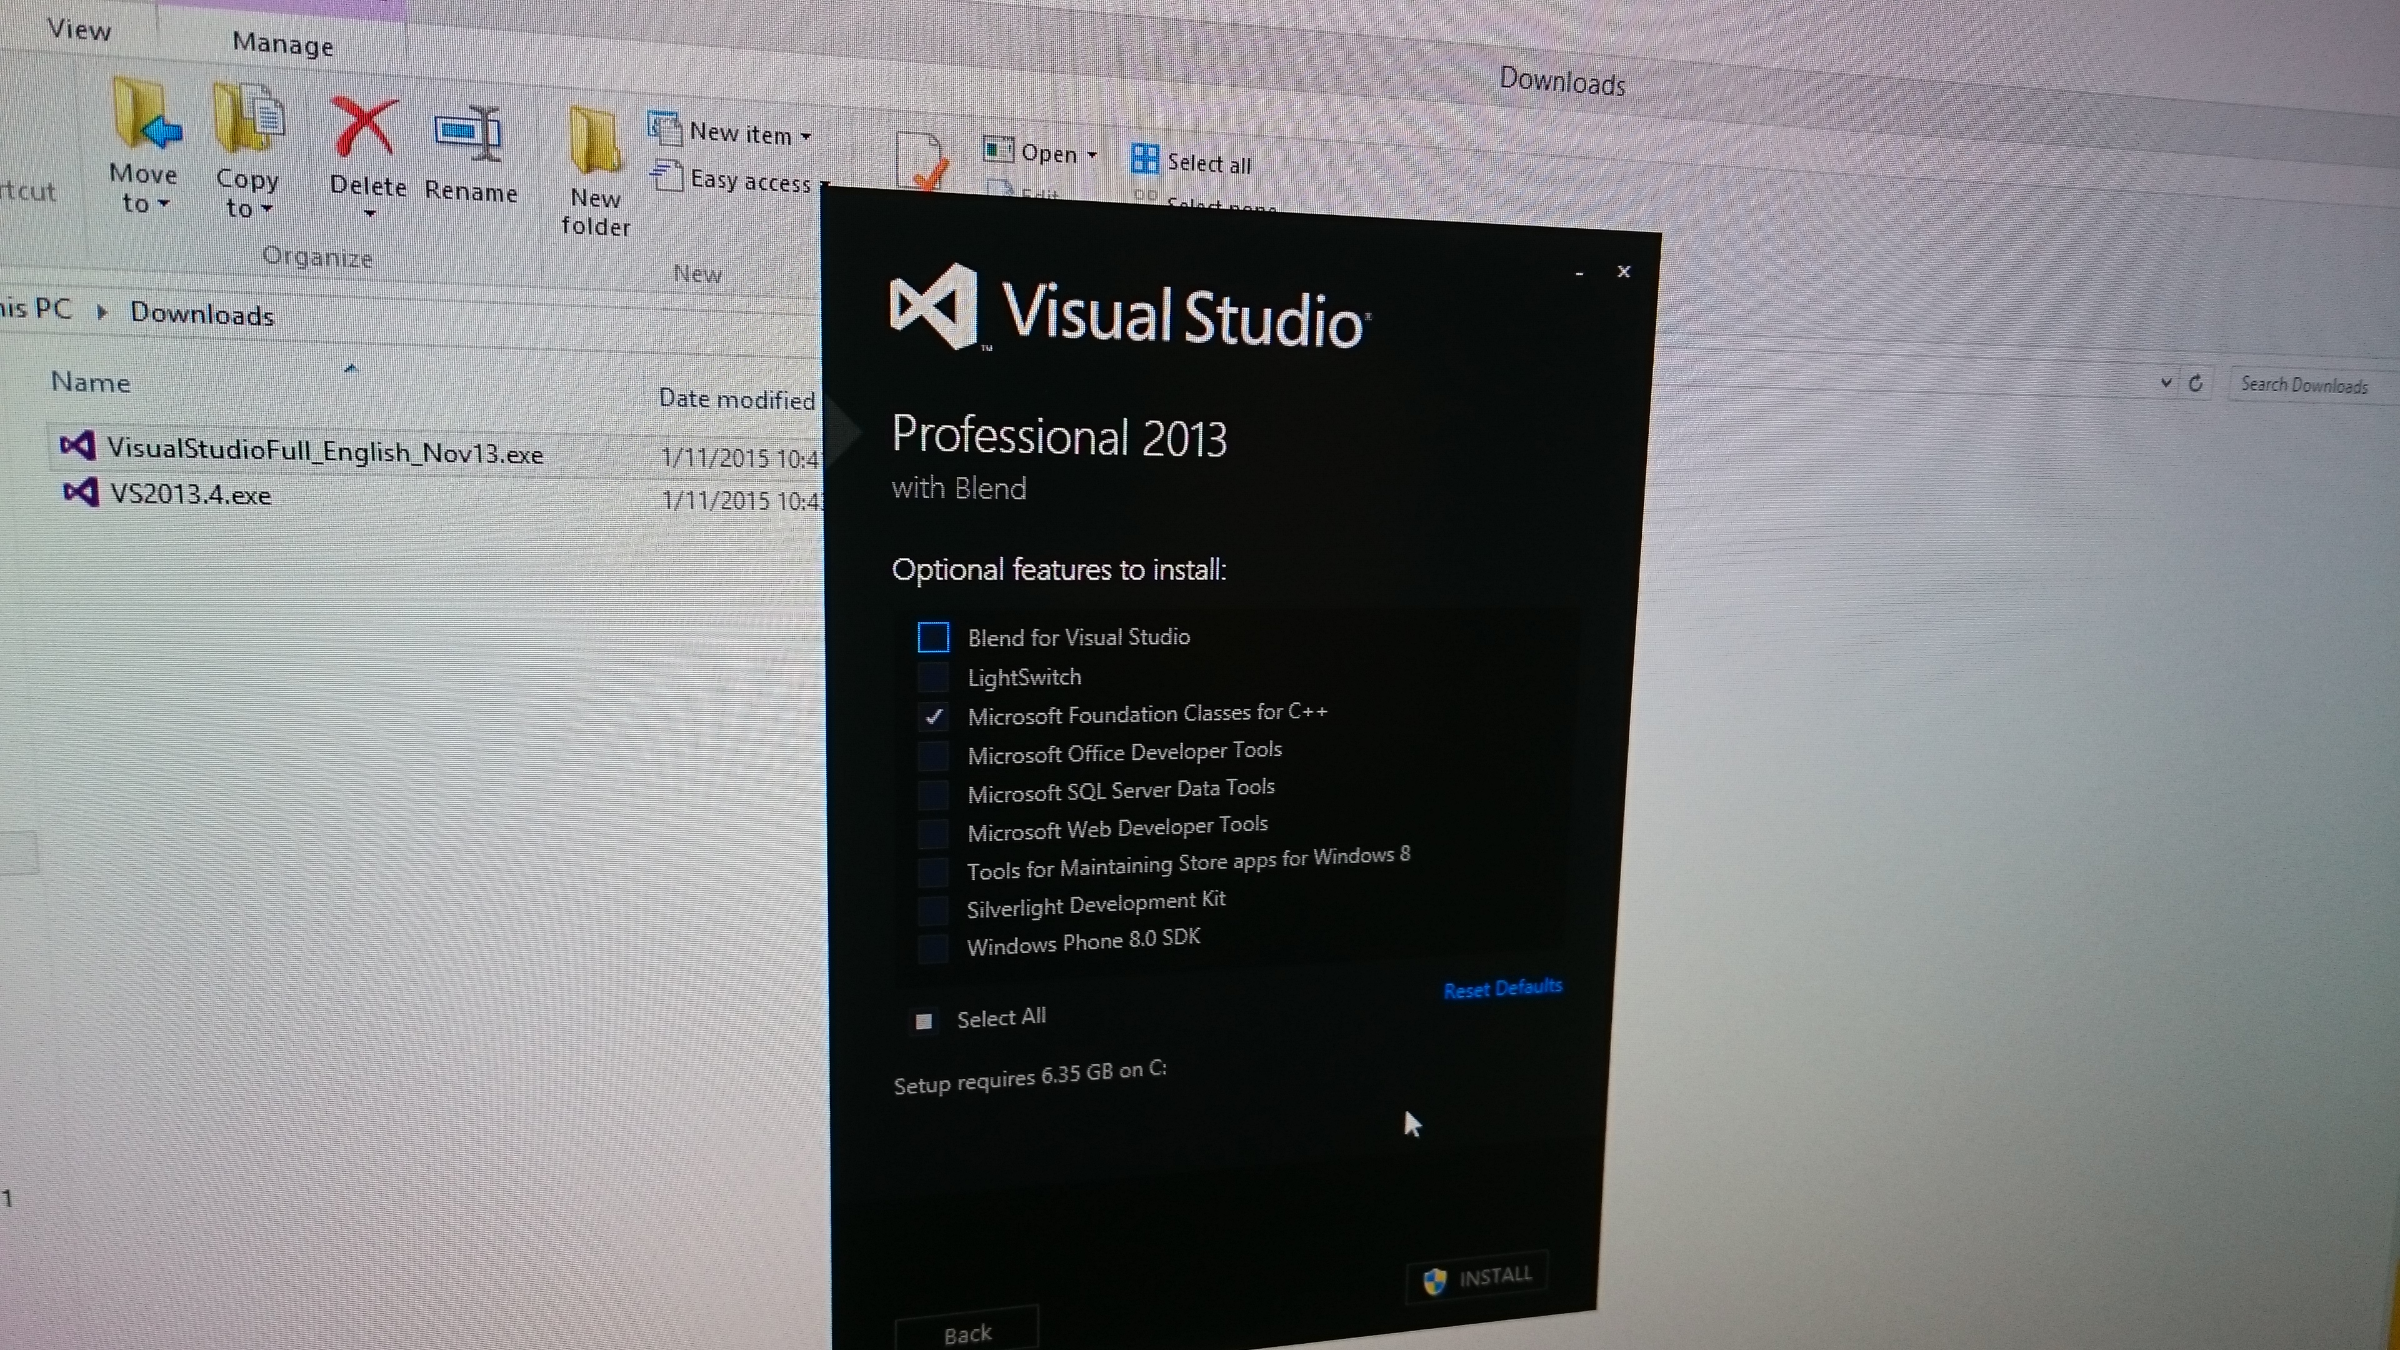2400x1350 pixels.
Task: Click the Easy access icon
Action: click(666, 175)
